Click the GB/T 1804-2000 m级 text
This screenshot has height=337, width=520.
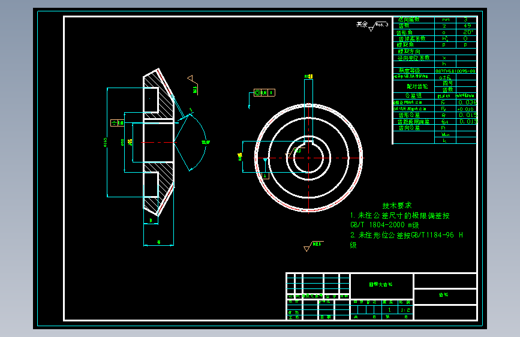pyautogui.click(x=384, y=225)
